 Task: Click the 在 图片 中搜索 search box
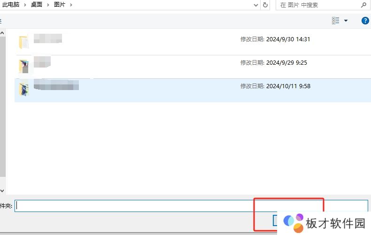point(317,5)
